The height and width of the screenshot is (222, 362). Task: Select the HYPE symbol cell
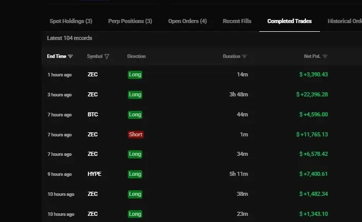pyautogui.click(x=94, y=174)
